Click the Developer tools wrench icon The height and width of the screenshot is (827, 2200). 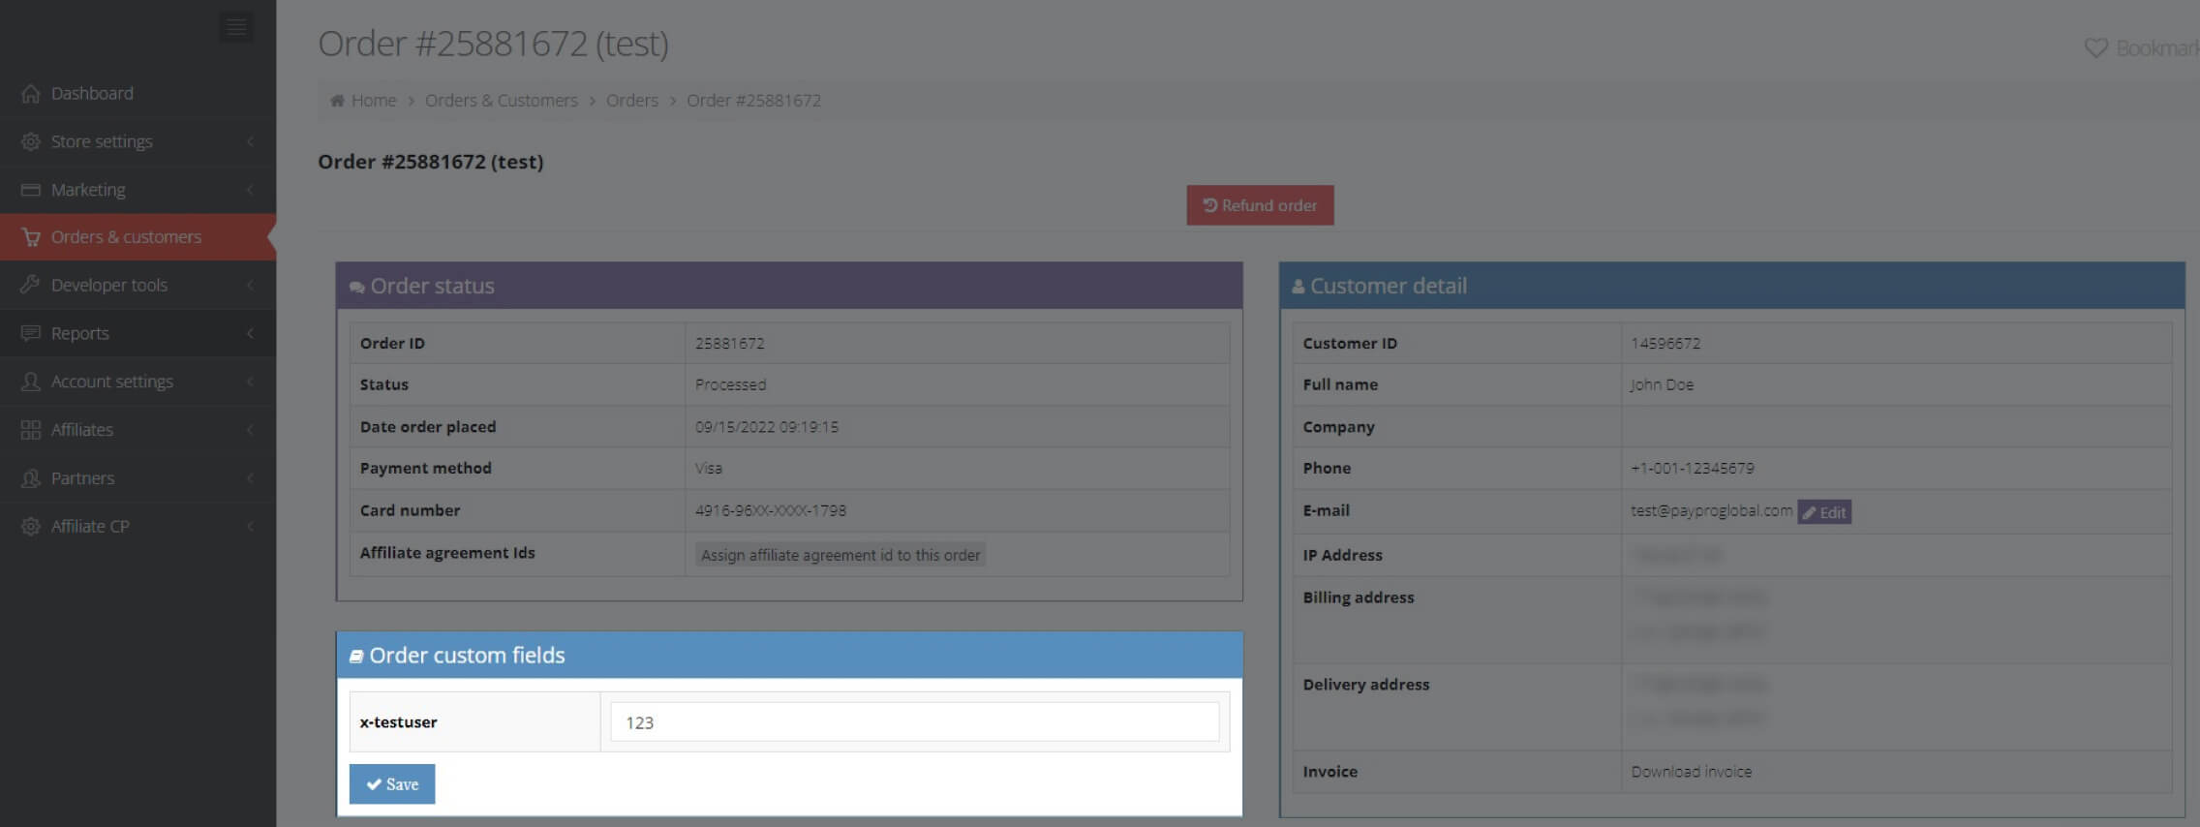tap(31, 285)
